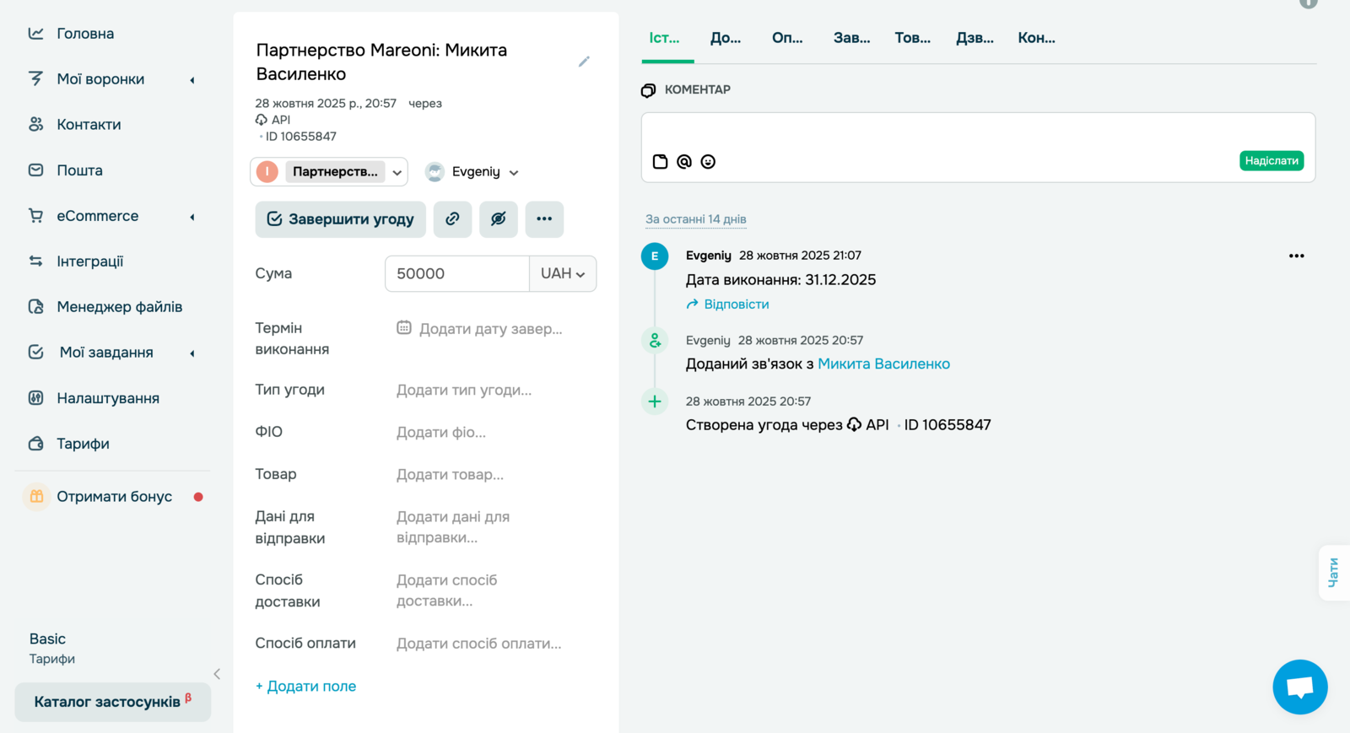This screenshot has width=1350, height=733.
Task: Collapse the left sidebar with the chevron
Action: click(217, 674)
